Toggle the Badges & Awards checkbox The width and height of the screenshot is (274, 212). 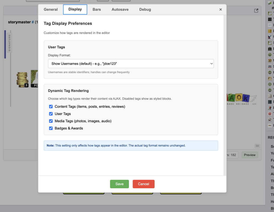[51, 128]
